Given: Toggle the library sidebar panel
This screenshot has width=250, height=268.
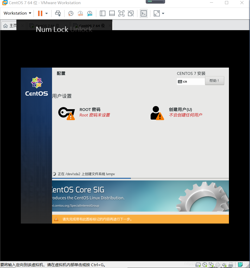Looking at the screenshot, I should coord(102,13).
